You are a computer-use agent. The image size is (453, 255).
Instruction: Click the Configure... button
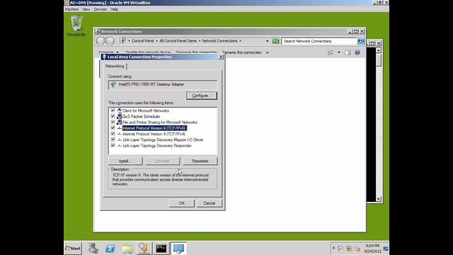202,96
